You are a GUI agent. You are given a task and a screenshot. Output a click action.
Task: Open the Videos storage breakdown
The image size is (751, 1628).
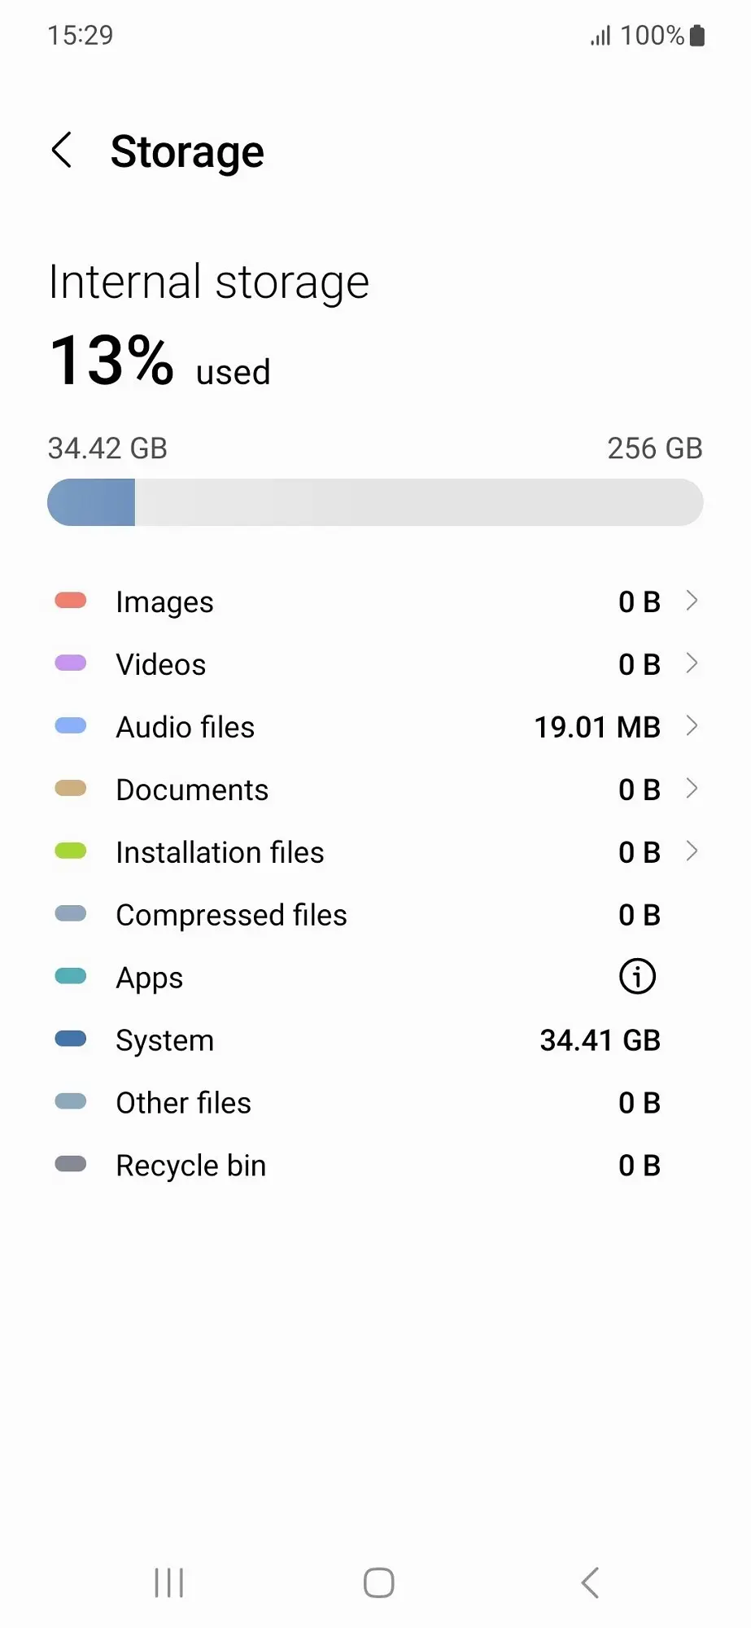692,663
